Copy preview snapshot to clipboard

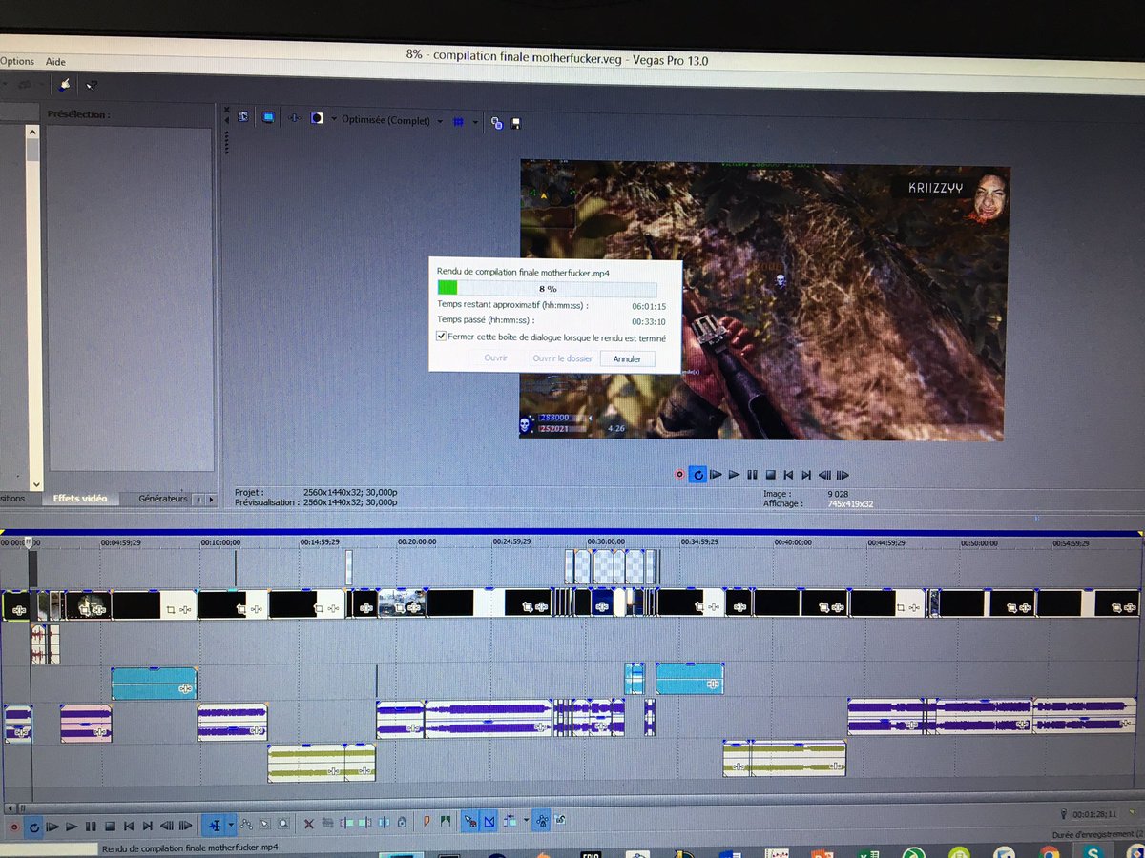click(497, 122)
